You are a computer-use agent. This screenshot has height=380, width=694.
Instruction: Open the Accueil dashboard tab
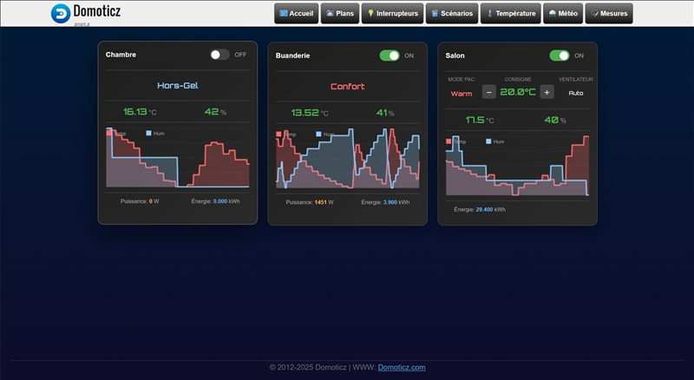pyautogui.click(x=296, y=13)
